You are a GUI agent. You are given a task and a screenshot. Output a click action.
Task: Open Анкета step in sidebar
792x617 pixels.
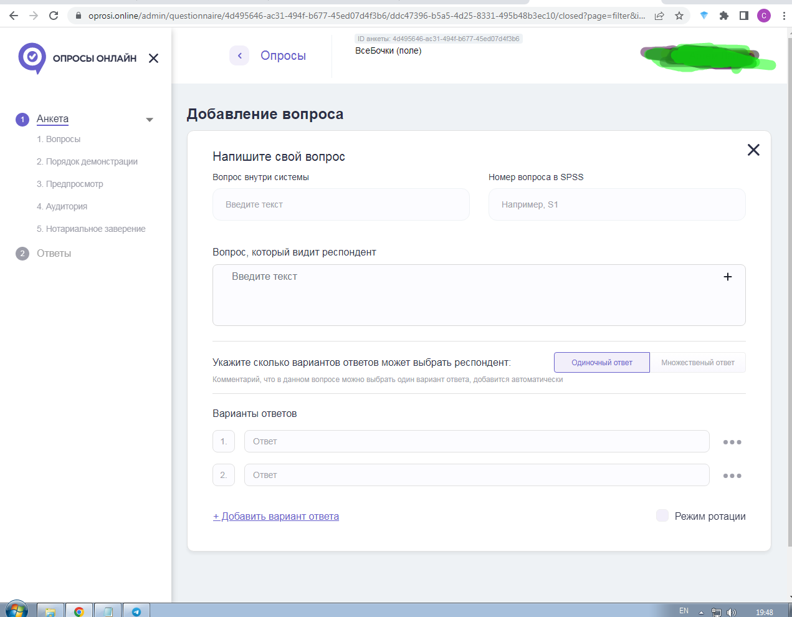(52, 118)
